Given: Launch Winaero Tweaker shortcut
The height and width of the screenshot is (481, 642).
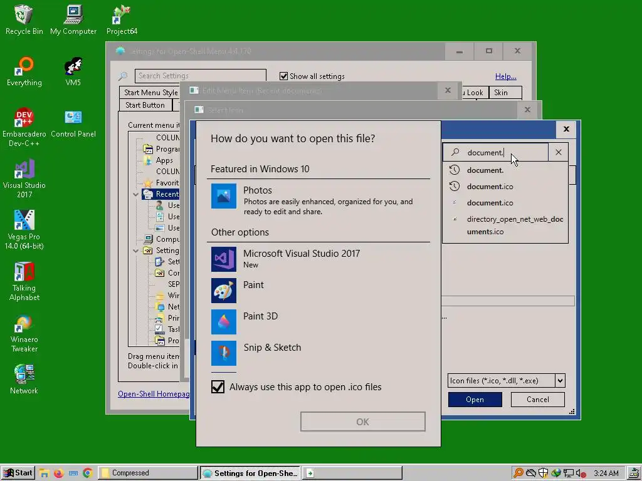Looking at the screenshot, I should tap(24, 333).
